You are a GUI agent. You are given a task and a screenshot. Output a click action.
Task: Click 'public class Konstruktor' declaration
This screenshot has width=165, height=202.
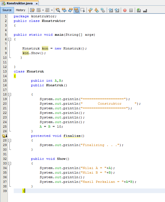tap(40, 21)
